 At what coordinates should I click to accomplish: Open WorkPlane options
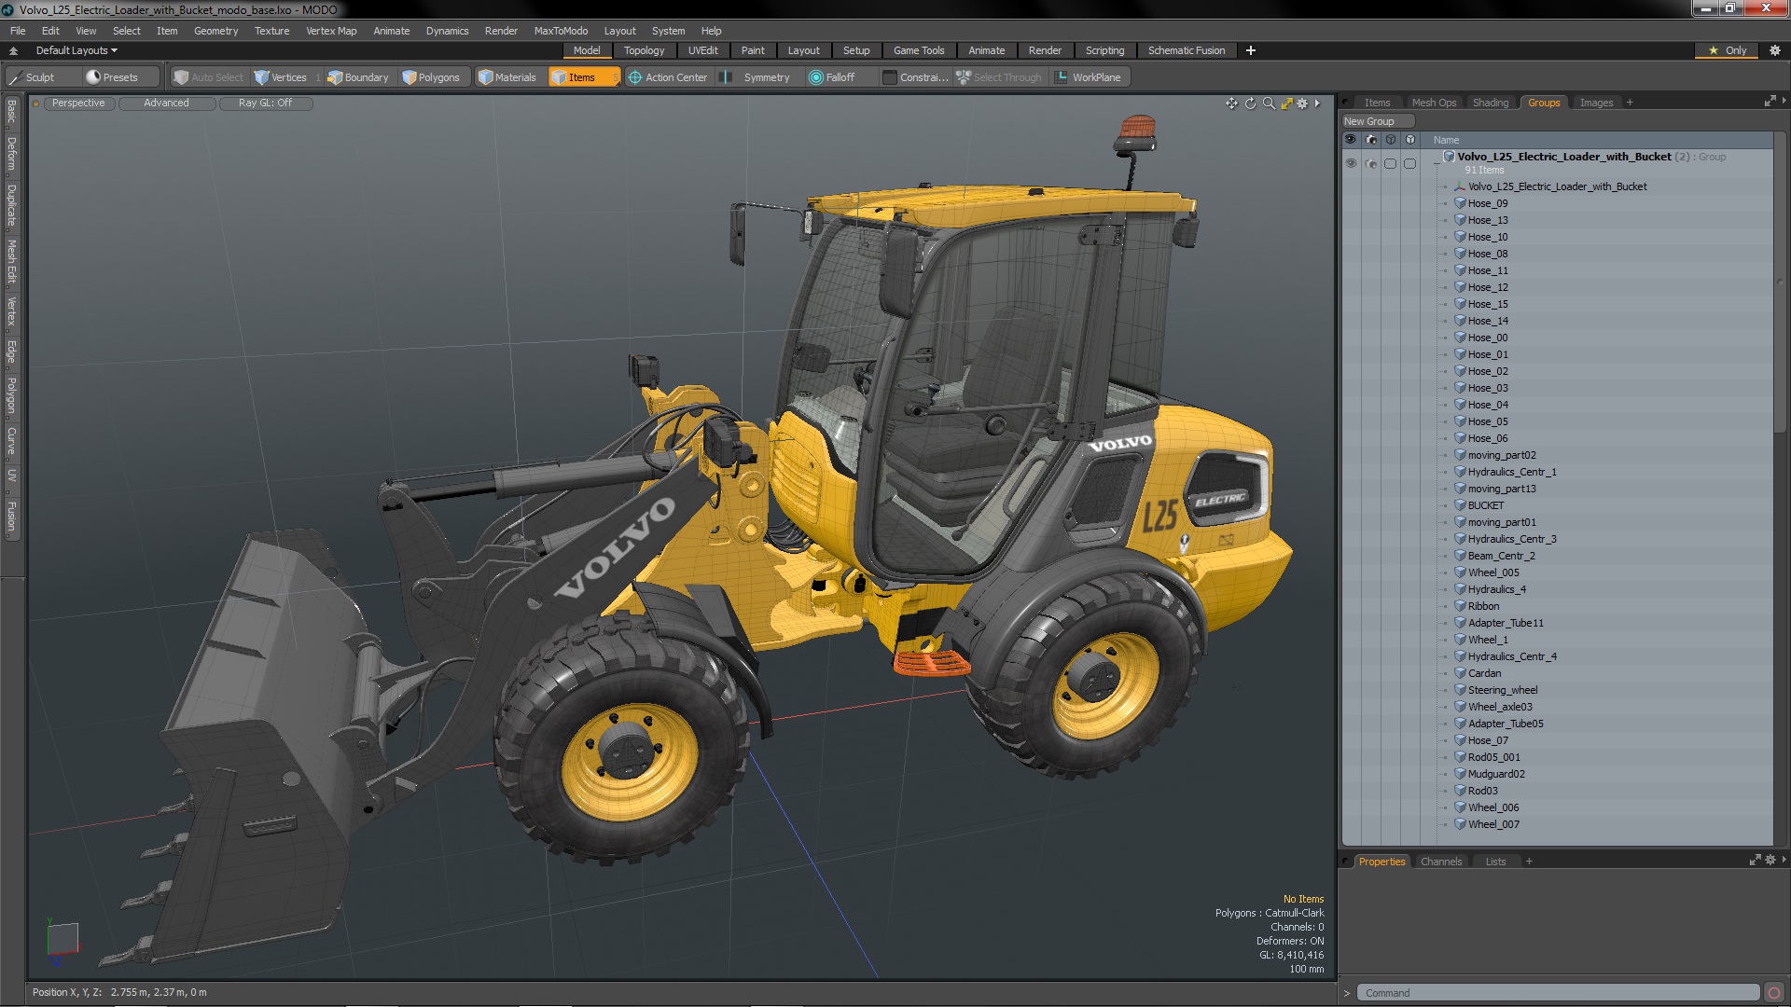click(1089, 77)
